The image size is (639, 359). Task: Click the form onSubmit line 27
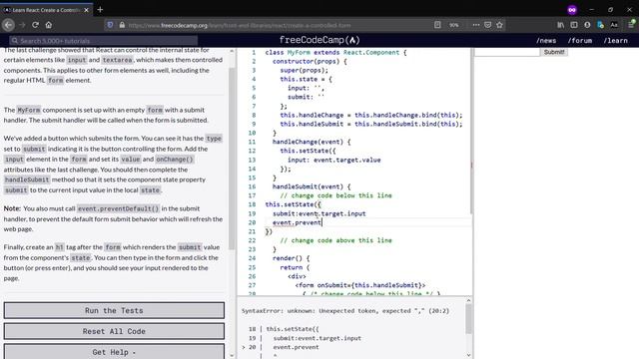[x=360, y=285]
